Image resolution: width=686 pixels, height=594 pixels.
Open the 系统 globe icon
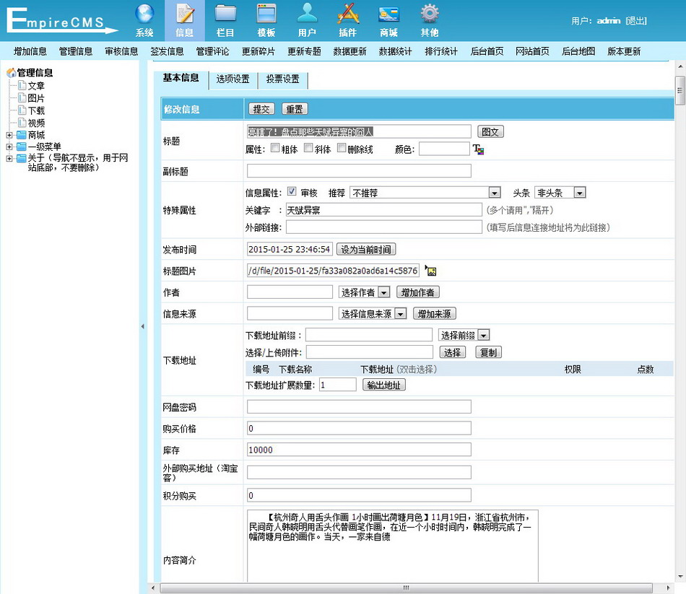(x=144, y=14)
